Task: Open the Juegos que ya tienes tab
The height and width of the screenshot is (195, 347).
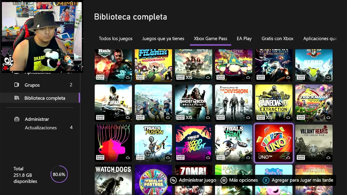Action: coord(163,39)
